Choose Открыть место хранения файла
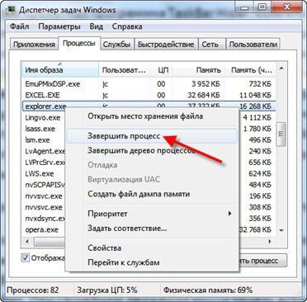Image resolution: width=307 pixels, height=302 pixels. pyautogui.click(x=152, y=116)
